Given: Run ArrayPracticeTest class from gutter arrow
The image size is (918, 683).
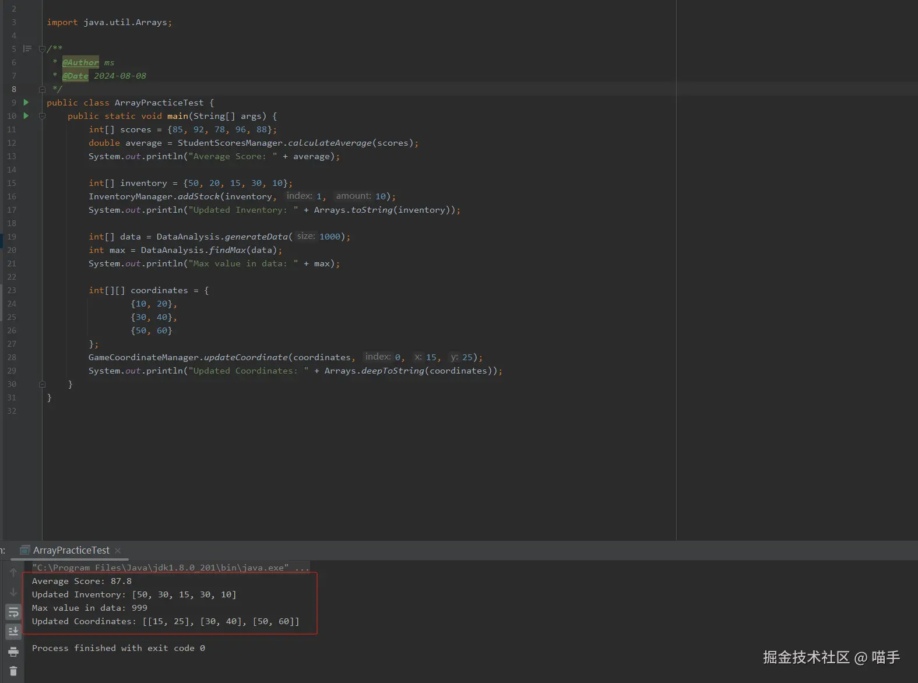Looking at the screenshot, I should 26,103.
